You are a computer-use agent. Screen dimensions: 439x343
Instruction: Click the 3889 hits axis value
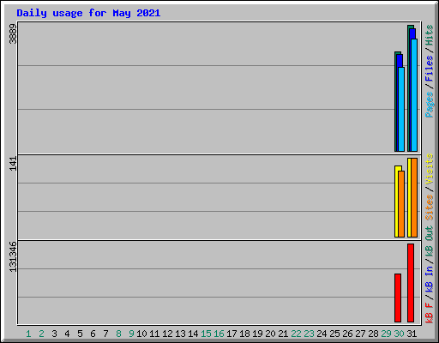[13, 33]
